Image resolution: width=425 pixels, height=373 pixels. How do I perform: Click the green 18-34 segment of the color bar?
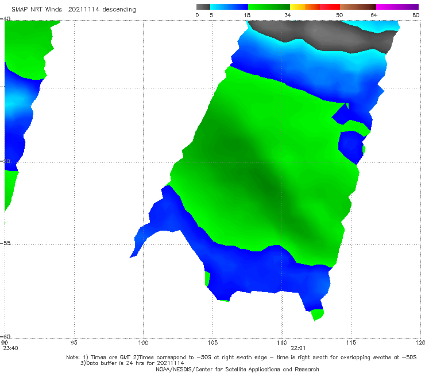[269, 7]
